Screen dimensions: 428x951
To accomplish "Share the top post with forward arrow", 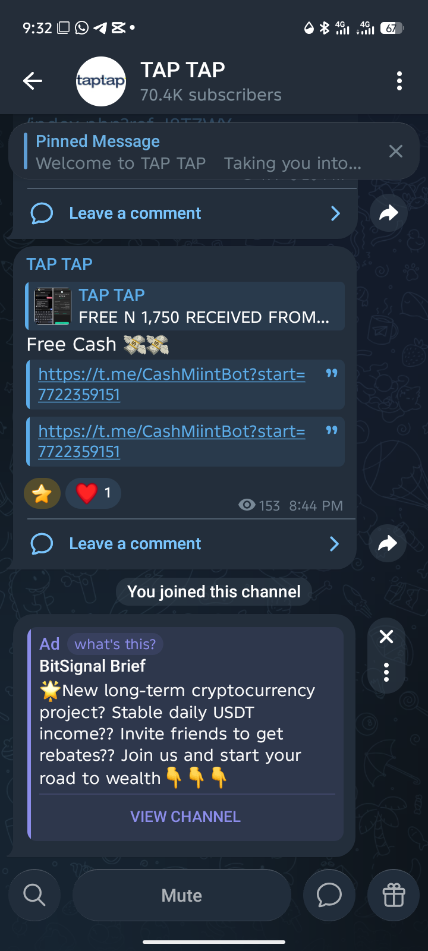I will 388,213.
